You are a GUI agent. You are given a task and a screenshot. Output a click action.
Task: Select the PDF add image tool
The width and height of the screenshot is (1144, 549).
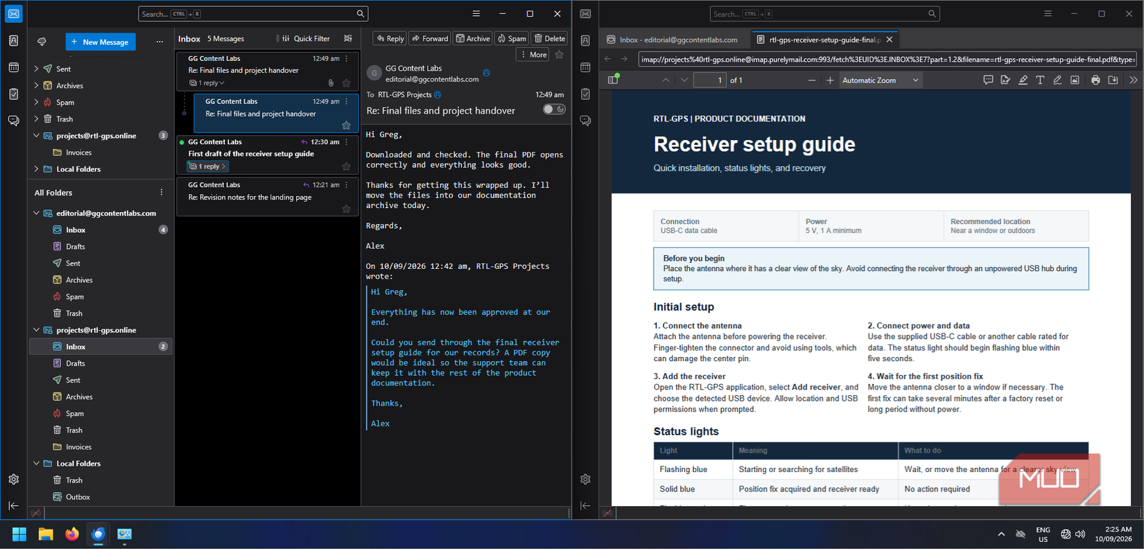(1075, 80)
